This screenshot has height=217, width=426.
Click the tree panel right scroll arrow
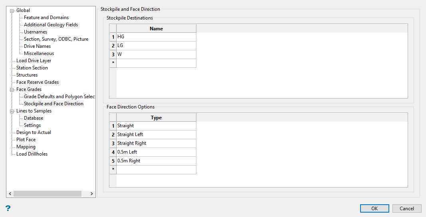pos(92,194)
